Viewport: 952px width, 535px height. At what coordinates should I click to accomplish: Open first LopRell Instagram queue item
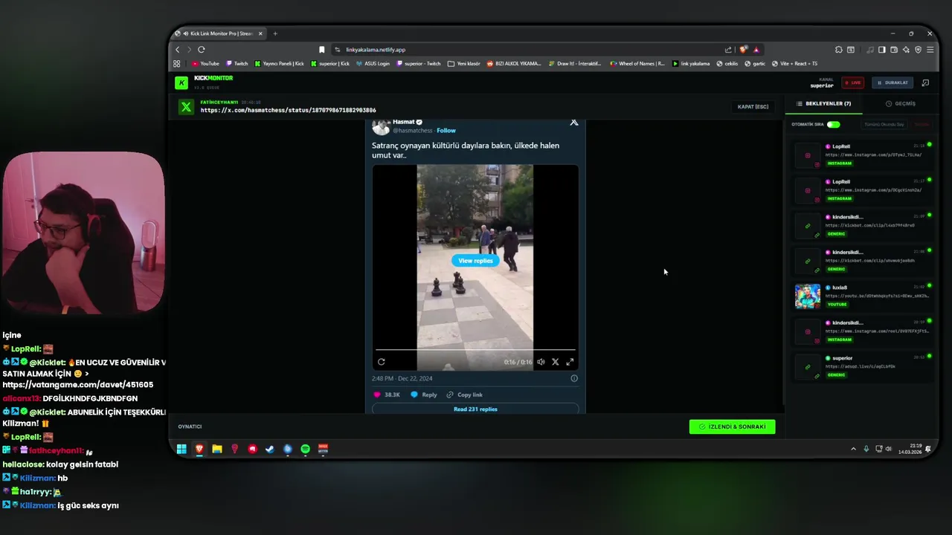(863, 155)
